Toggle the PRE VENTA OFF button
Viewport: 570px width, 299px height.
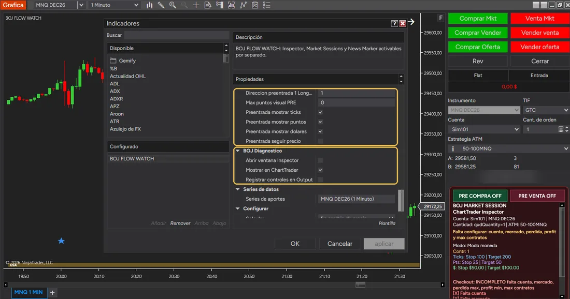[537, 196]
